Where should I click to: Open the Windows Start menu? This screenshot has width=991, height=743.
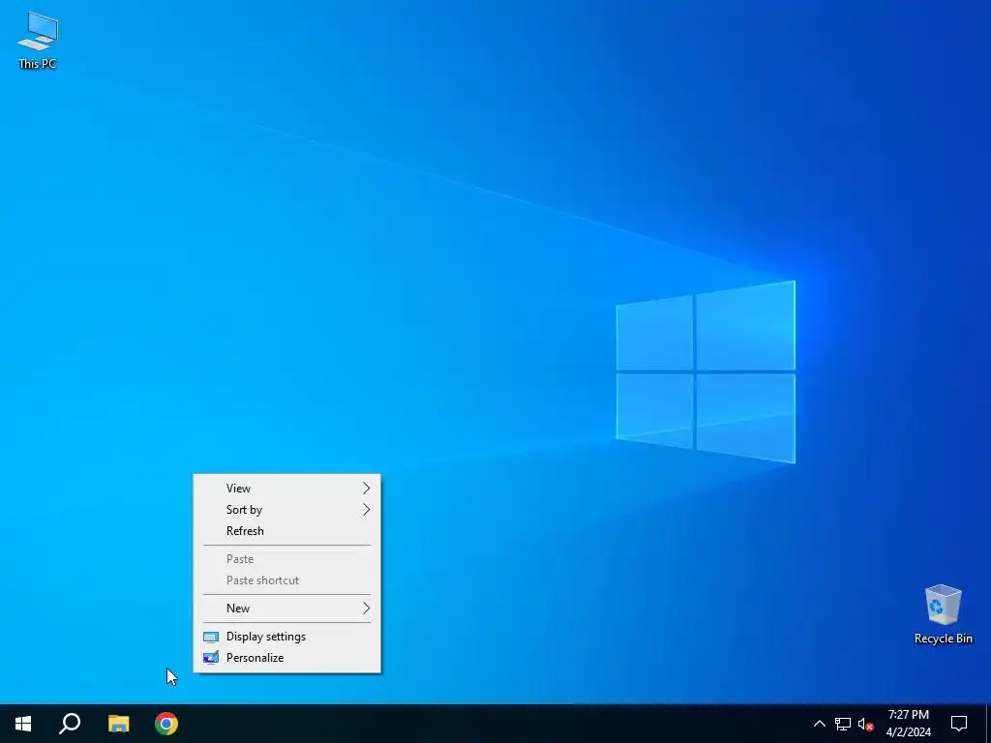23,724
